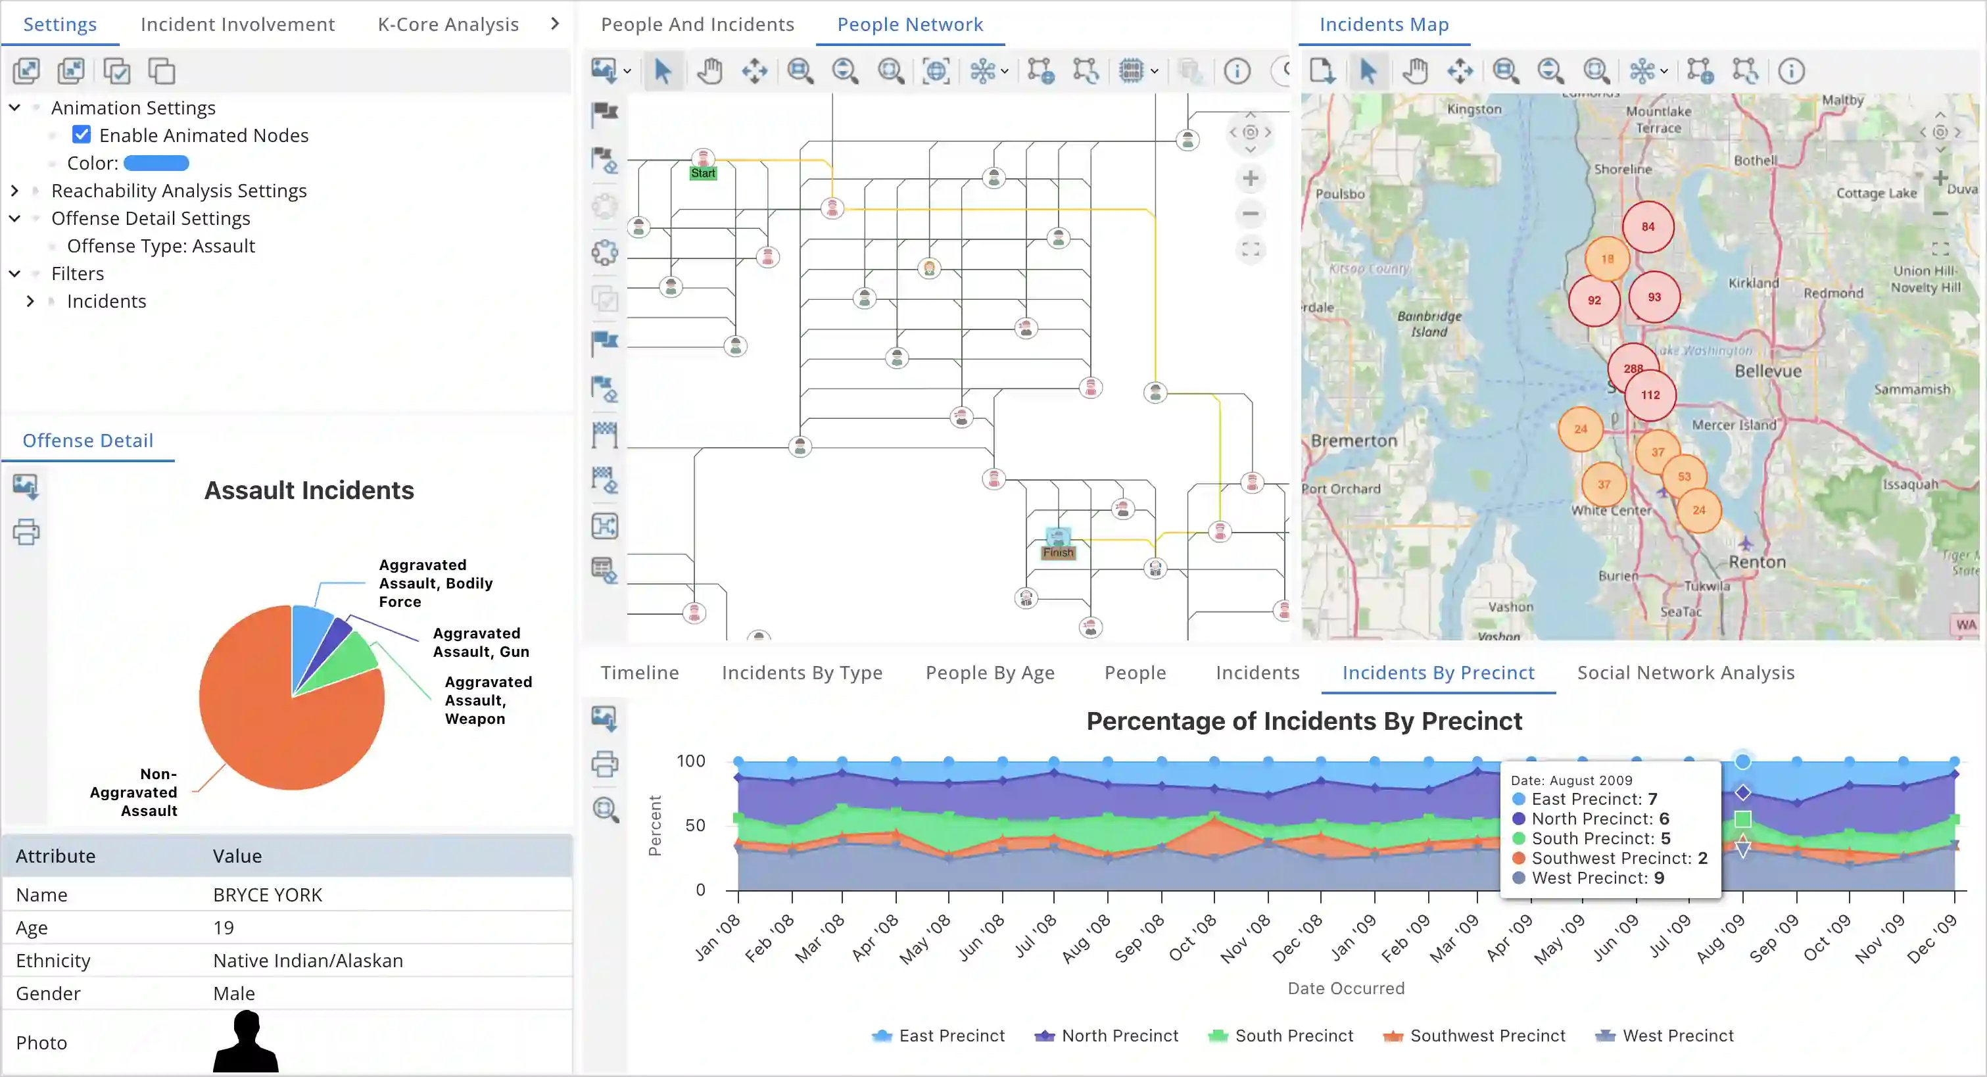Click the global layout icon in People Network
The image size is (1987, 1077).
(x=1040, y=71)
